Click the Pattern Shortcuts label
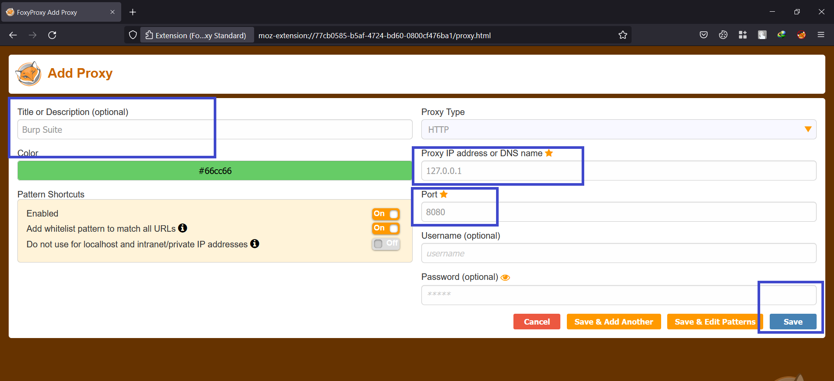The height and width of the screenshot is (381, 834). coord(51,194)
